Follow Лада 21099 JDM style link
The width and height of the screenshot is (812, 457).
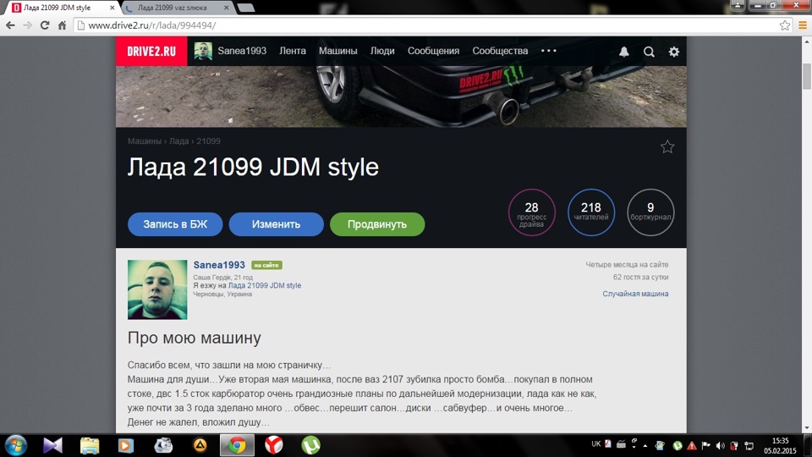pyautogui.click(x=265, y=285)
